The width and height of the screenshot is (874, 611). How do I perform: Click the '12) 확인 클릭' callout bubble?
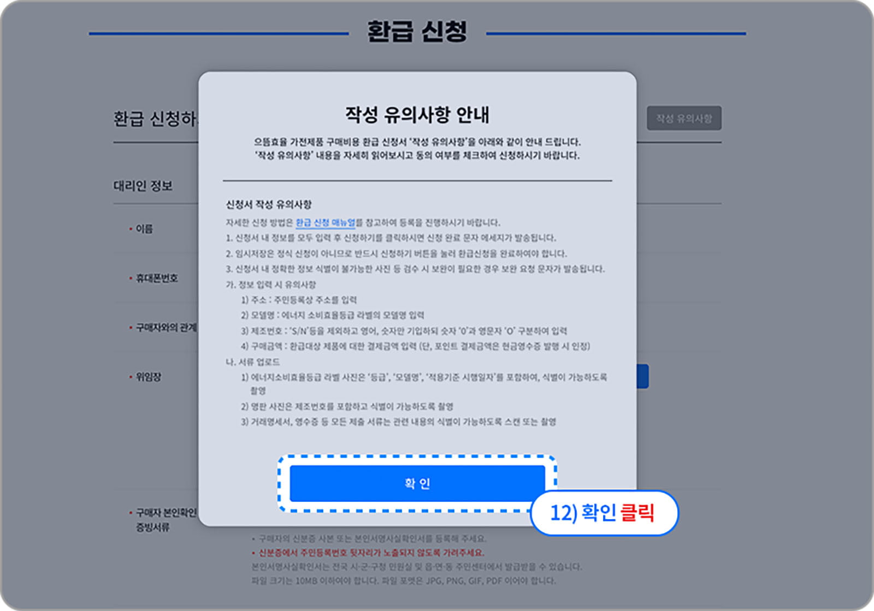604,513
